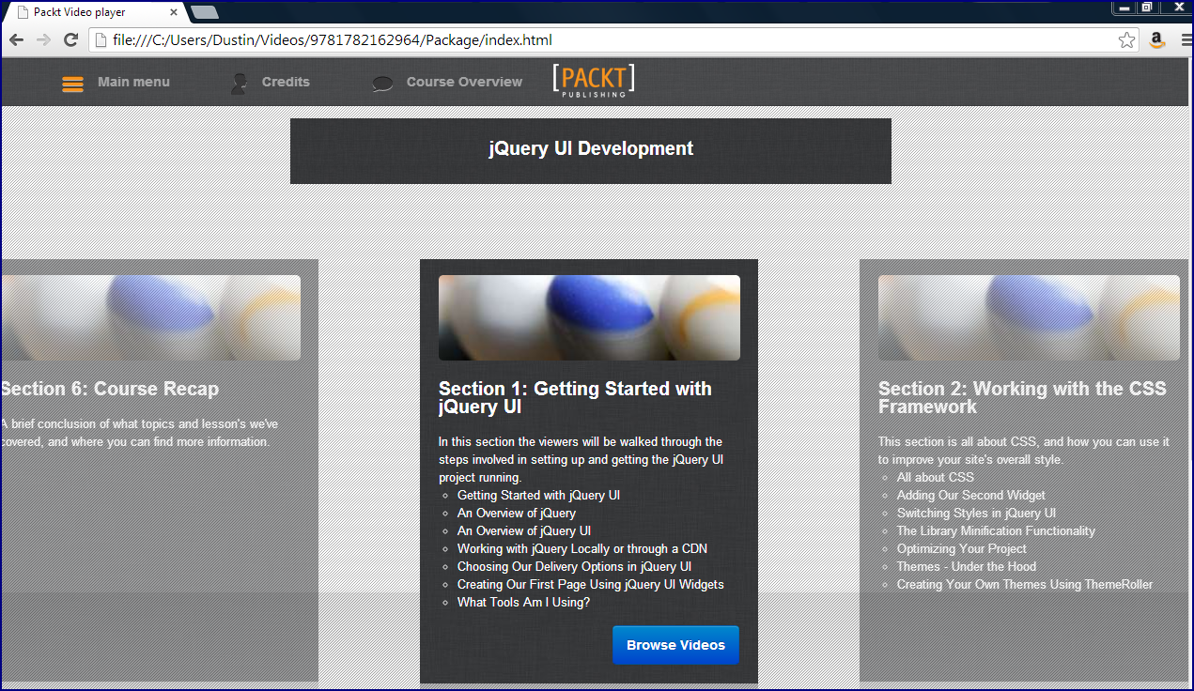Click the Browse Videos button
The image size is (1194, 691).
[x=675, y=645]
